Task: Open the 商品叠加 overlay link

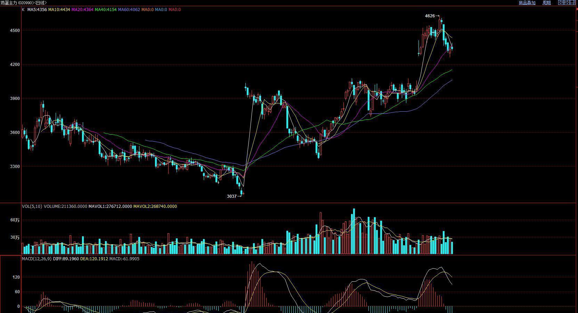Action: click(527, 3)
